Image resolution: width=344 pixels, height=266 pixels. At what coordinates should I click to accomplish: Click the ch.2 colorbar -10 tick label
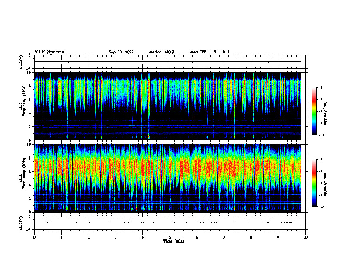tap(321, 207)
